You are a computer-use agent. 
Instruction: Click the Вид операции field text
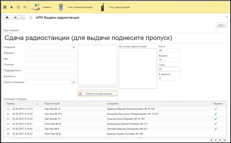click(x=115, y=38)
